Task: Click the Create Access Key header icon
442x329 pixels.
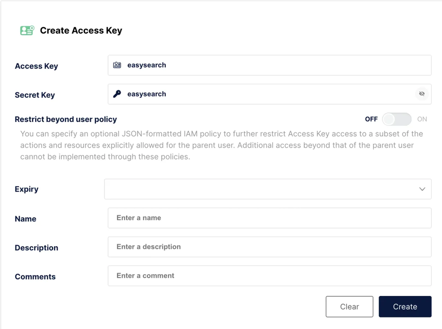Action: tap(27, 30)
